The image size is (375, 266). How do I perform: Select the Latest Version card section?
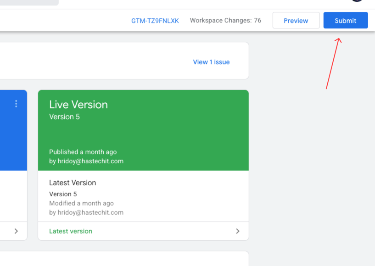tap(143, 197)
